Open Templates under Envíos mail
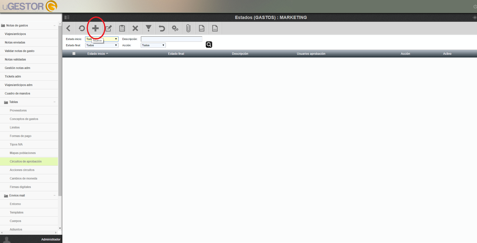 click(x=29, y=212)
